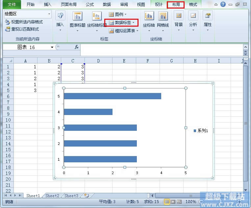Select the Sheet2 worksheet tab
251x208 pixels.
pos(52,196)
